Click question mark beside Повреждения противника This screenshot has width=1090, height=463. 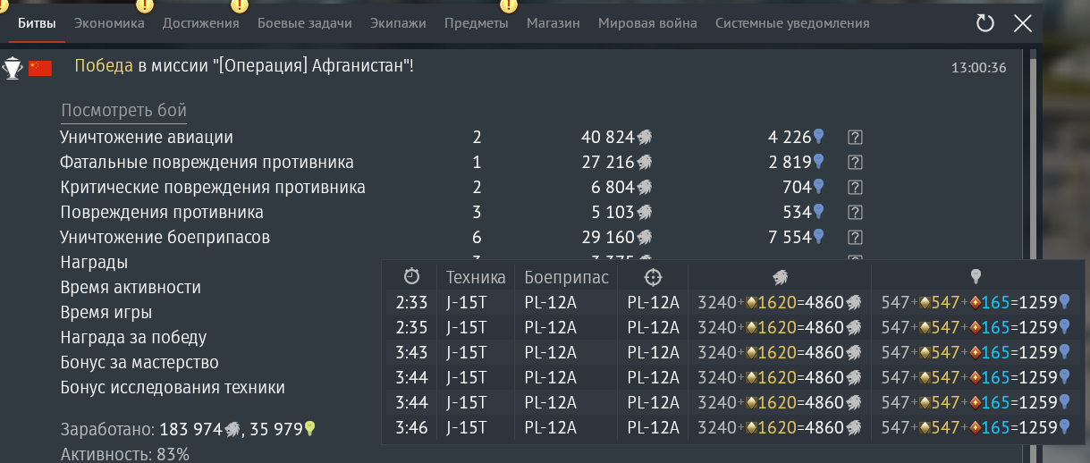coord(855,213)
